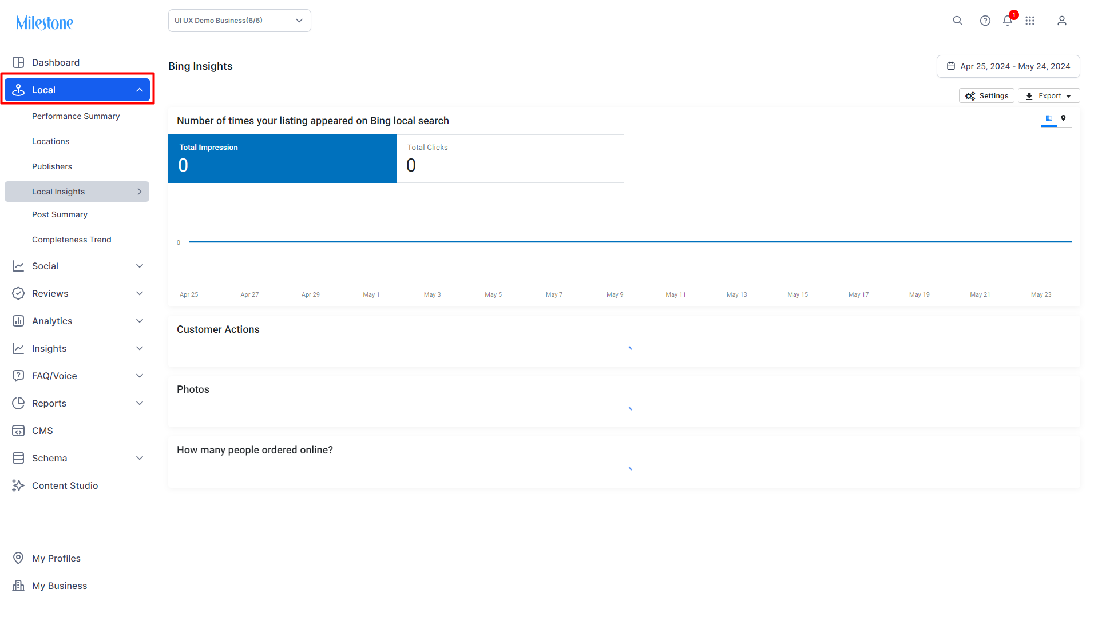Open the search icon in header
The image size is (1098, 617).
tap(957, 21)
